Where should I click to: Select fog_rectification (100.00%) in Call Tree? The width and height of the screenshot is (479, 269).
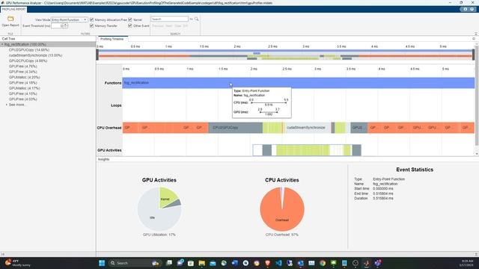(48, 44)
